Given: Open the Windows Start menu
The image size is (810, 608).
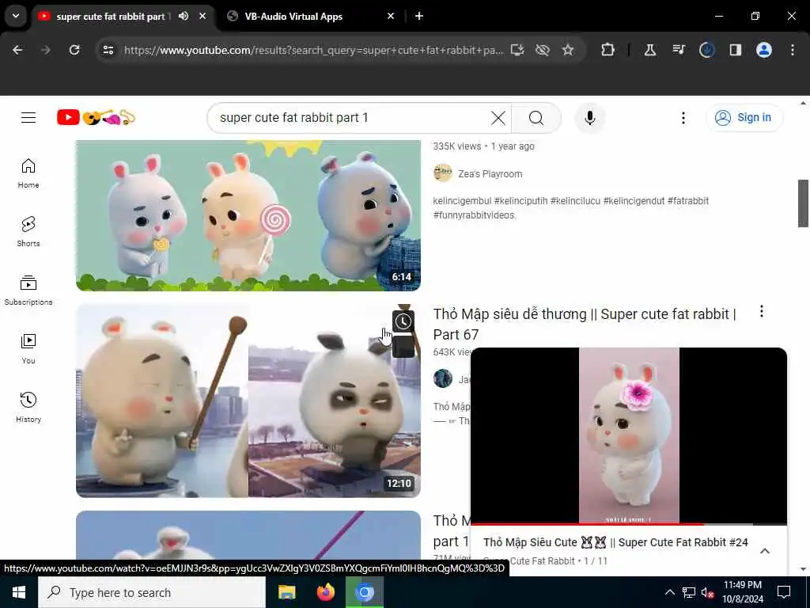Looking at the screenshot, I should [19, 592].
